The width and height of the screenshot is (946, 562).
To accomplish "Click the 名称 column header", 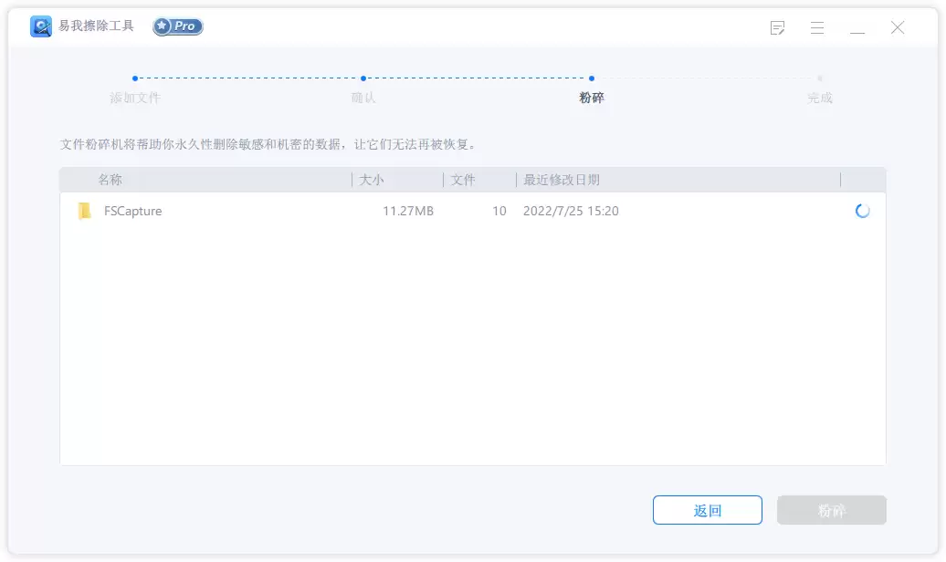I will 111,180.
